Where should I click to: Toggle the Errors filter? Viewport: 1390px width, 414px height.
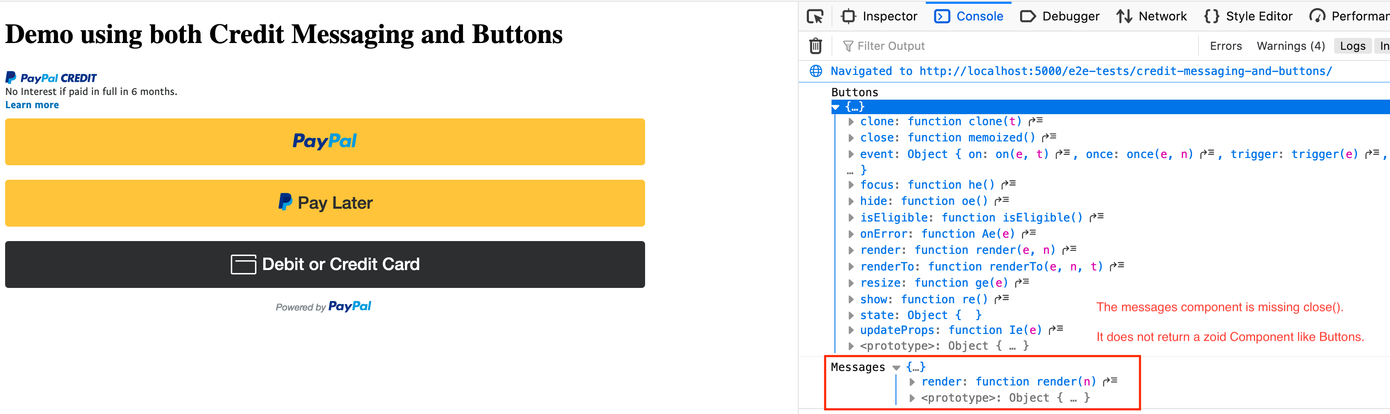point(1225,46)
